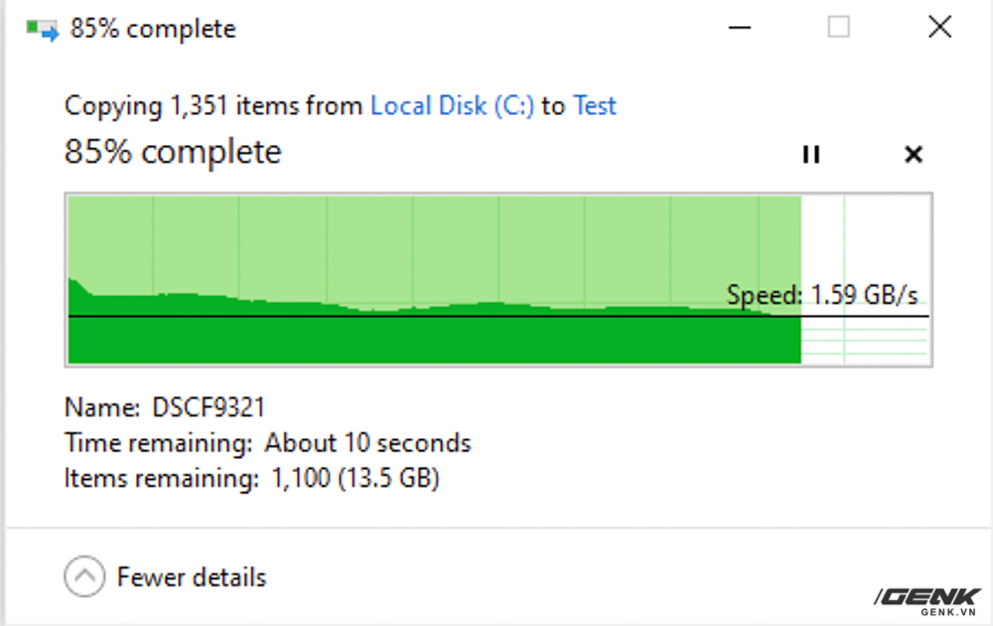Screen dimensions: 993x626
Task: Click the large 85% complete heading
Action: click(173, 152)
